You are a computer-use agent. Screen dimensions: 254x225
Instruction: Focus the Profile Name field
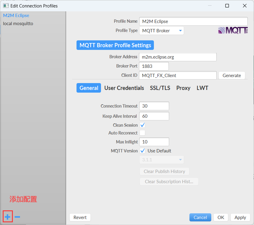pyautogui.click(x=193, y=22)
